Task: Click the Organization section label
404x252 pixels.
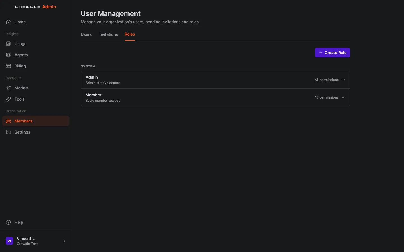Action: [x=16, y=111]
